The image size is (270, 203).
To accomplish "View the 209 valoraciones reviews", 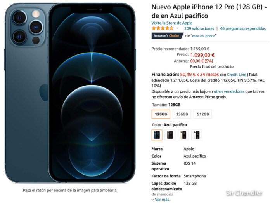I will 199,28.
